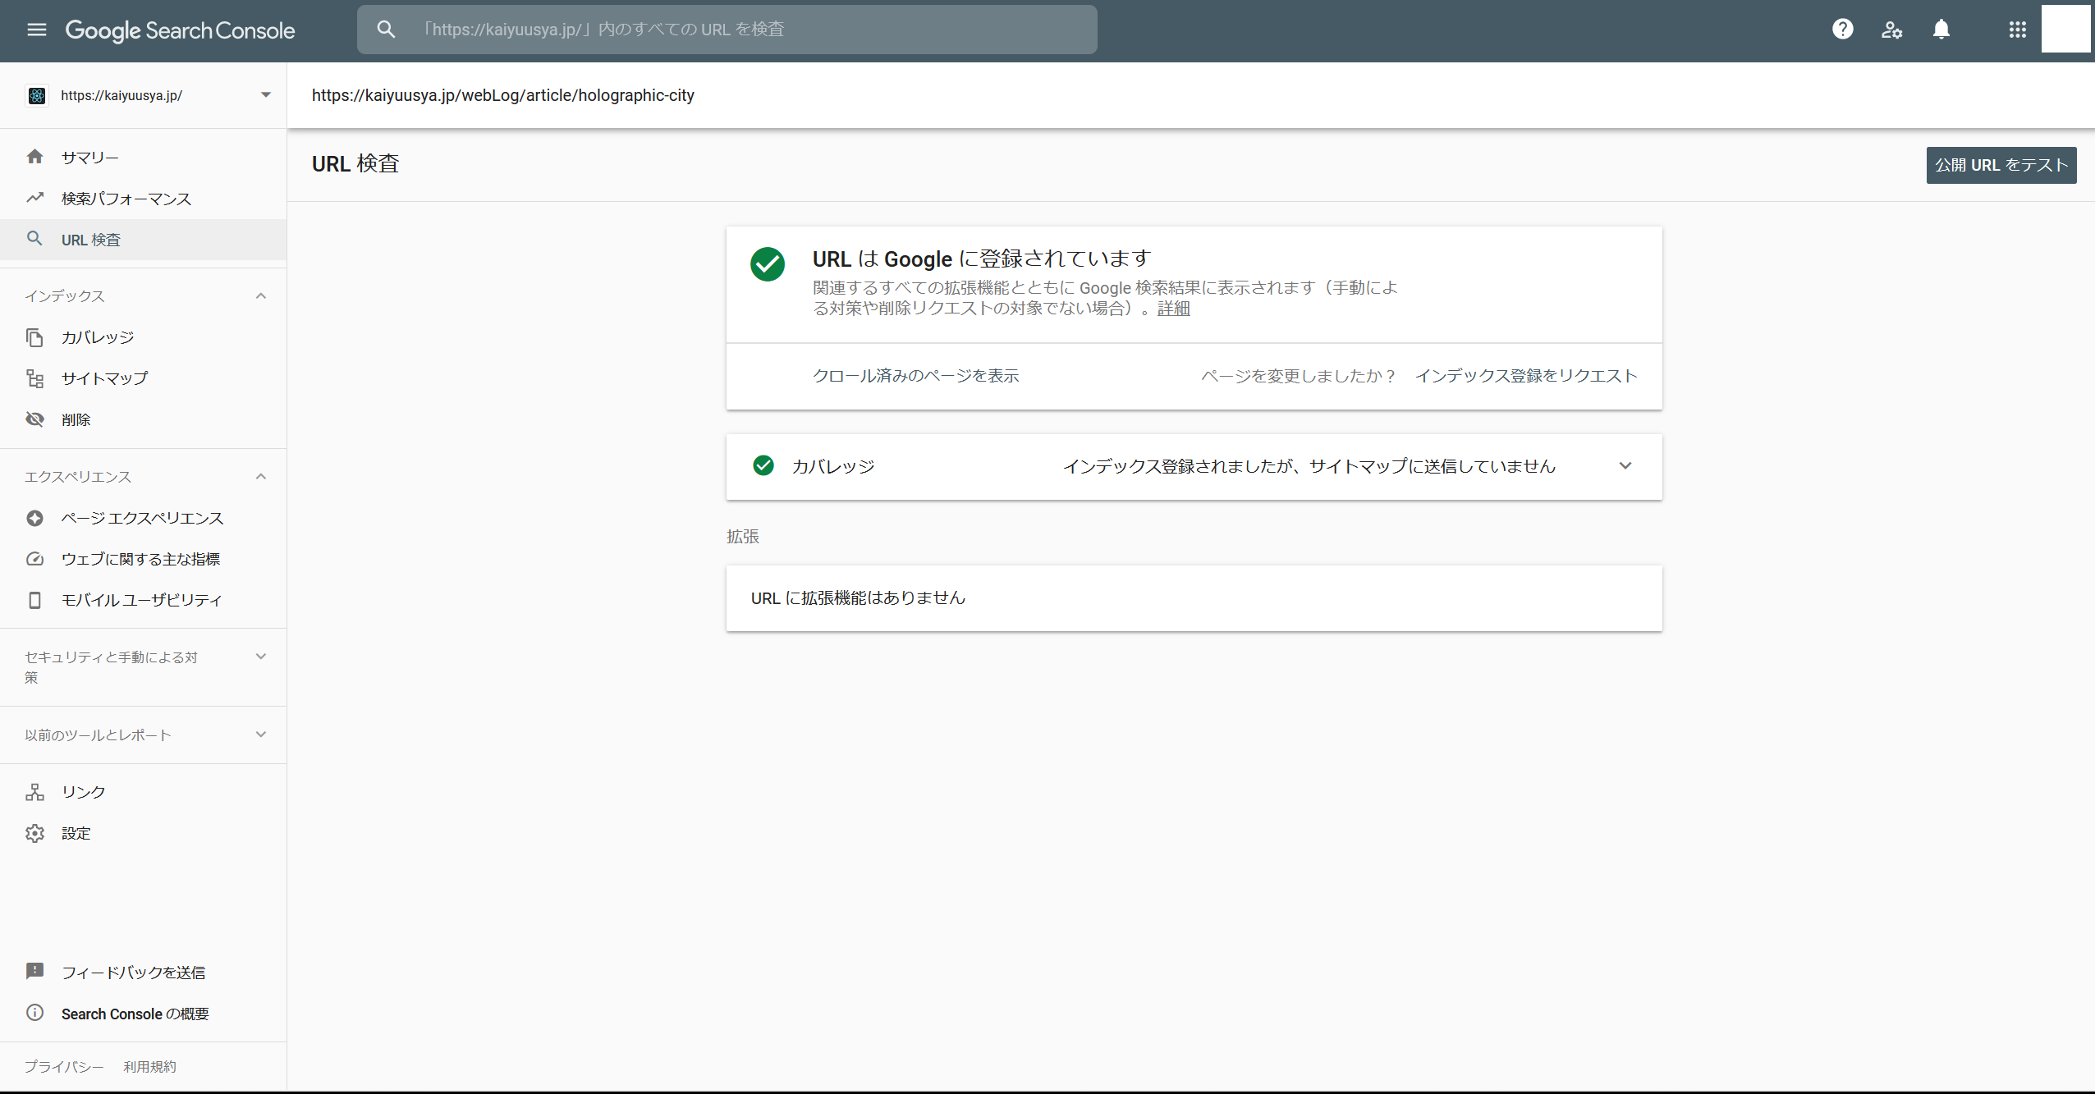This screenshot has height=1094, width=2095.
Task: Click インデックス登録されましたが coverage status text
Action: point(1309,466)
